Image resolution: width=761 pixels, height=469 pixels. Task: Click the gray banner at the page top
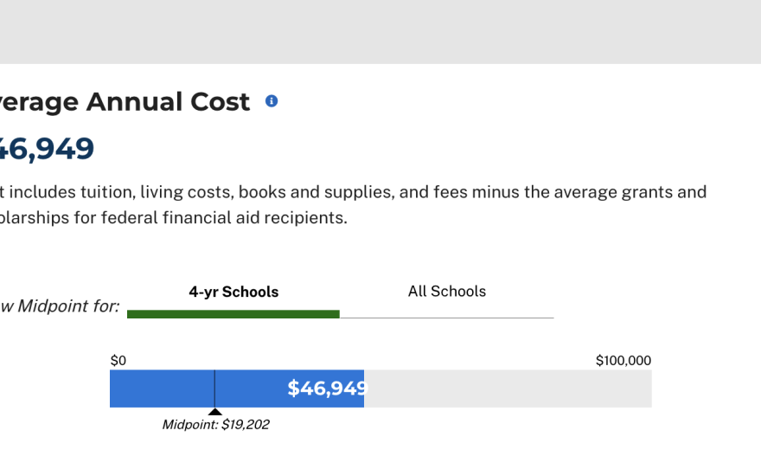pos(380,32)
